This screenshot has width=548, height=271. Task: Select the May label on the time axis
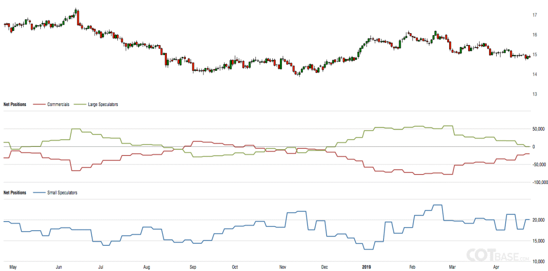click(13, 267)
